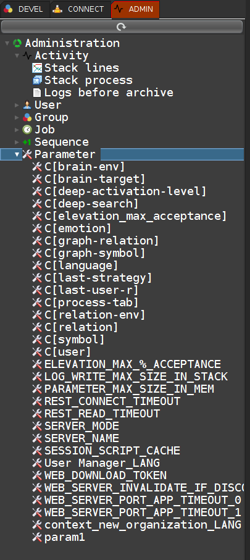This screenshot has height=560, width=250.
Task: Click the Job clock icon
Action: [x=27, y=130]
